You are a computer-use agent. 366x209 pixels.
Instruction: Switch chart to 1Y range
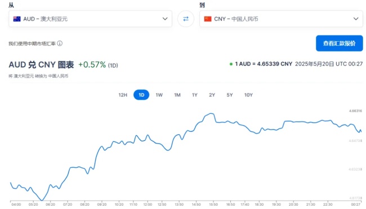point(195,95)
